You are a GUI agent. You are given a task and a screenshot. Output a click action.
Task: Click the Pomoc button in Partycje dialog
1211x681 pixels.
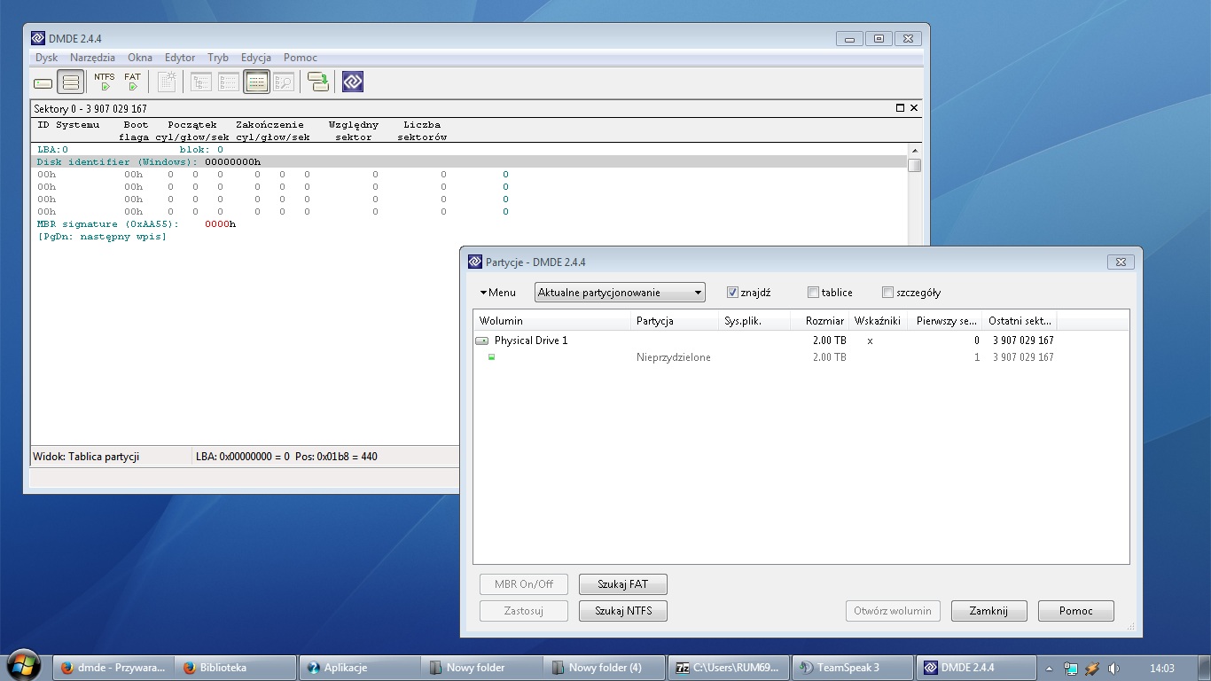point(1075,611)
